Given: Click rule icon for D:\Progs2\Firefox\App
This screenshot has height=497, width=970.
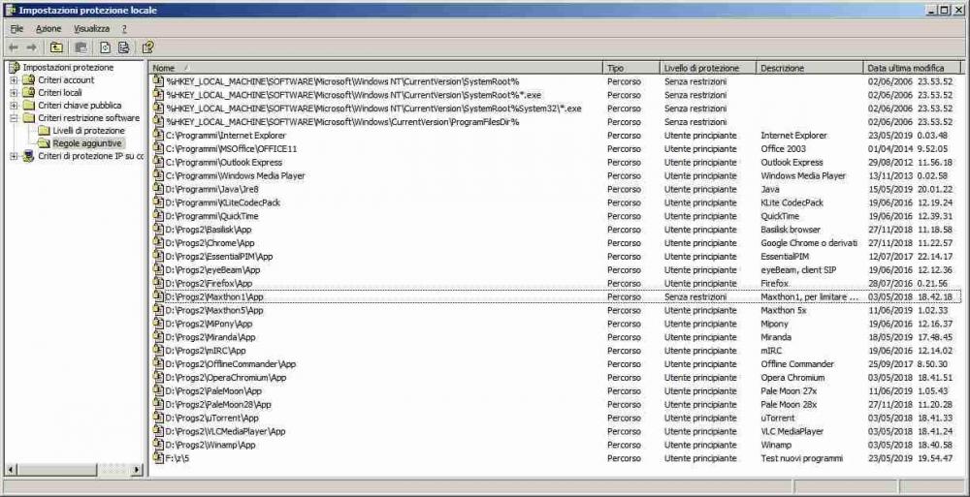Looking at the screenshot, I should (158, 283).
